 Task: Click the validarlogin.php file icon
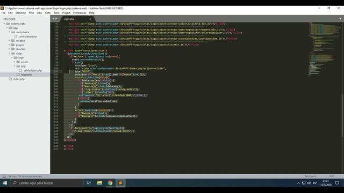(x=20, y=70)
